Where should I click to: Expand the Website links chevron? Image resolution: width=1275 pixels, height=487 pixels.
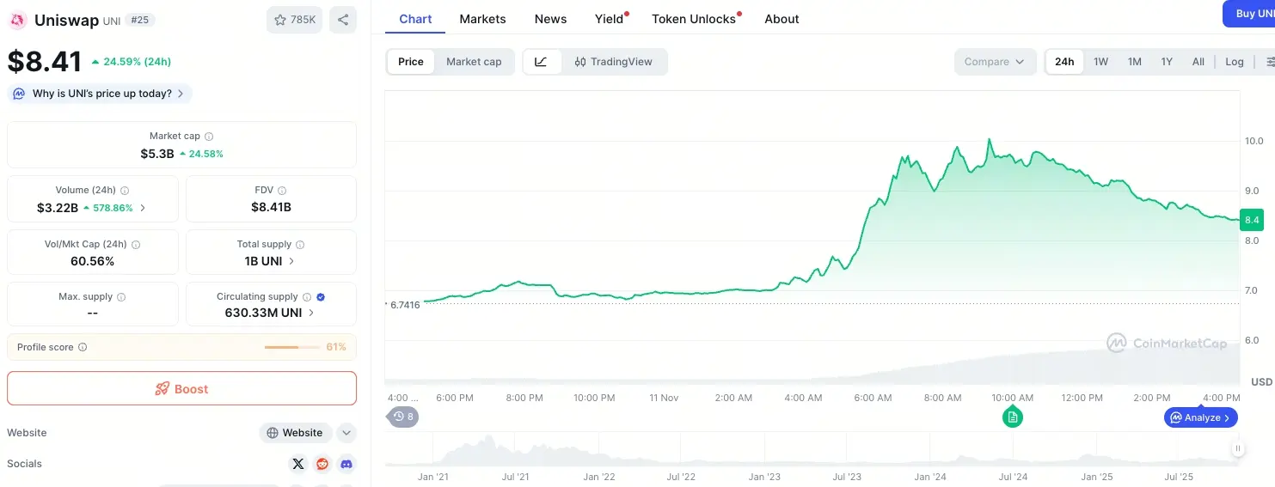[346, 433]
